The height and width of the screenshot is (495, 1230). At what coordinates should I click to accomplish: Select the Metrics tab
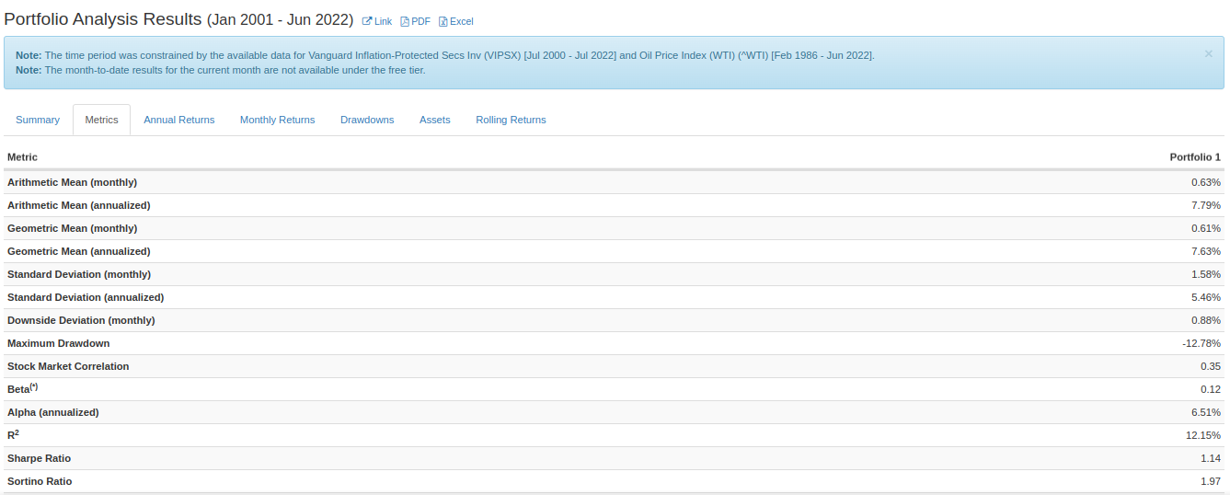click(x=101, y=120)
